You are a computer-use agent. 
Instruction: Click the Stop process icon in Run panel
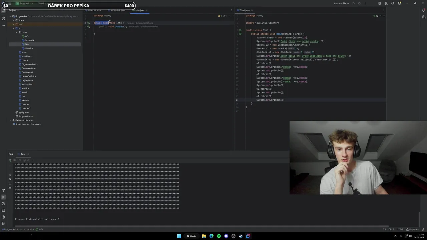coord(14,160)
